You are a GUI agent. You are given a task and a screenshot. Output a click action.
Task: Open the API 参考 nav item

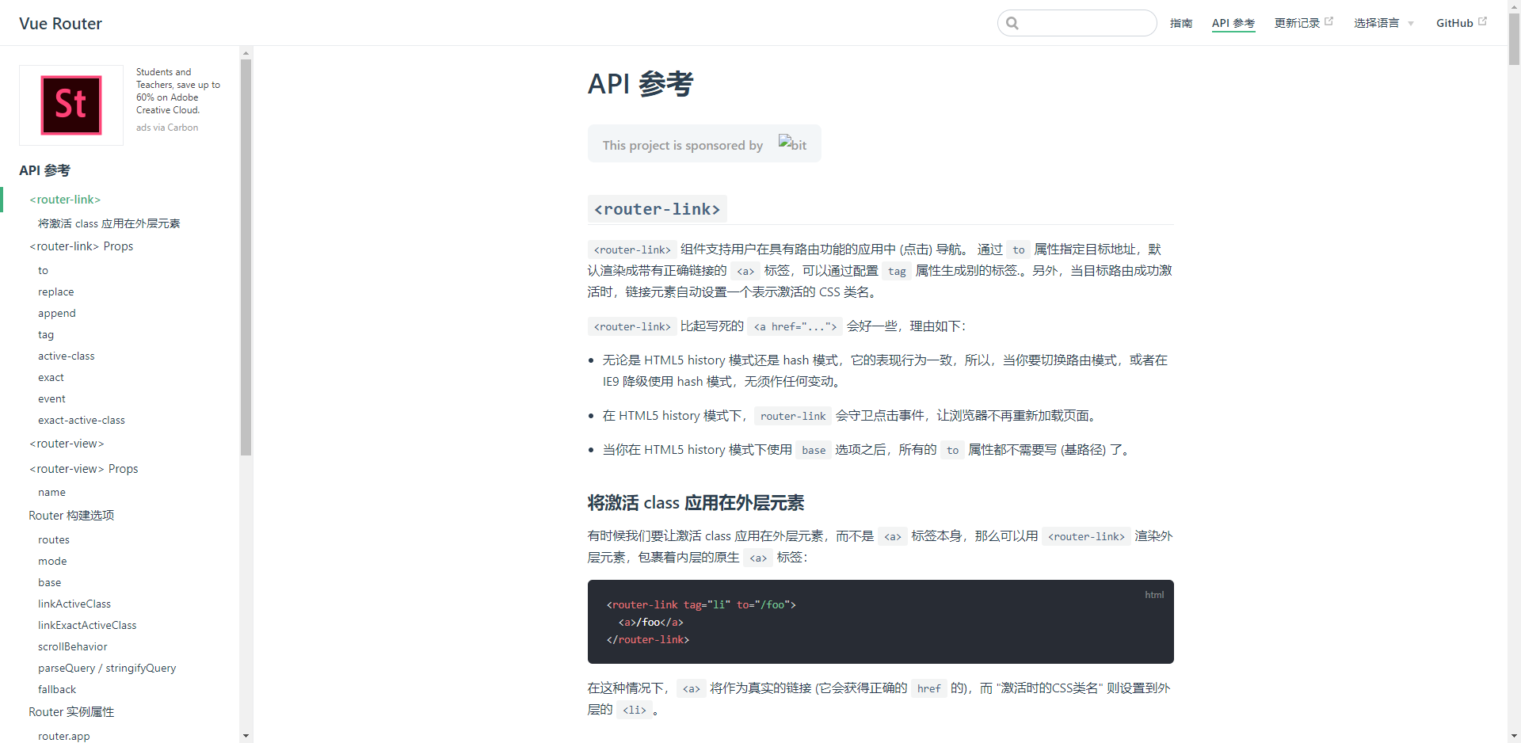point(1233,23)
